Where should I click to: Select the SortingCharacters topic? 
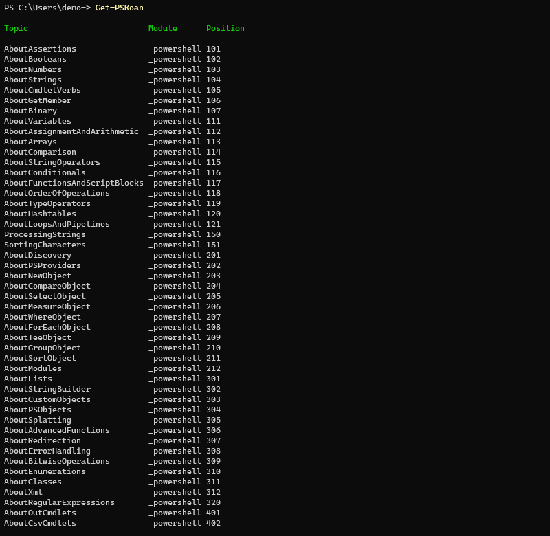pos(45,245)
